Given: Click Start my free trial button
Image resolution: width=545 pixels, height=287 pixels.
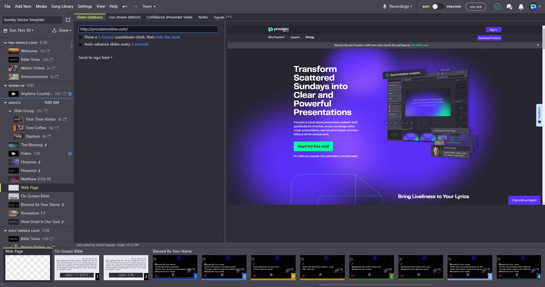Looking at the screenshot, I should [x=313, y=146].
